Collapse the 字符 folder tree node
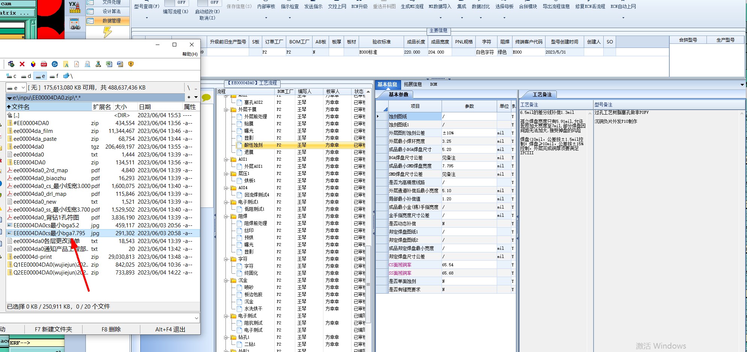This screenshot has height=352, width=747. click(226, 259)
